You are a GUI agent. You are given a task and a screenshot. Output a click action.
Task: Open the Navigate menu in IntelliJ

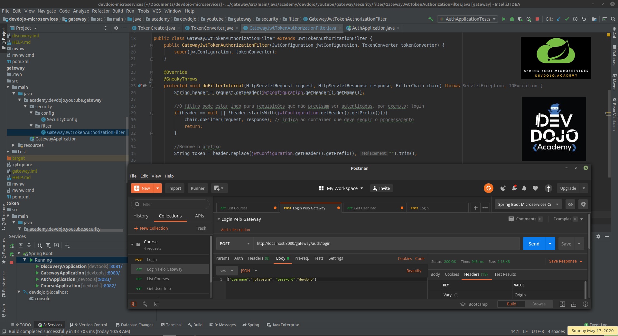(46, 11)
